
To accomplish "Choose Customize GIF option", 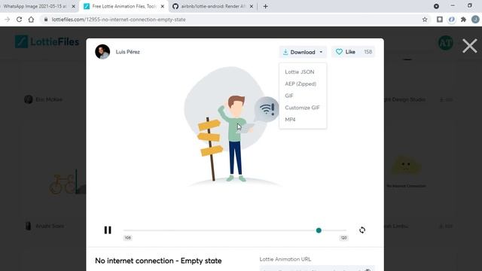I will [x=302, y=108].
